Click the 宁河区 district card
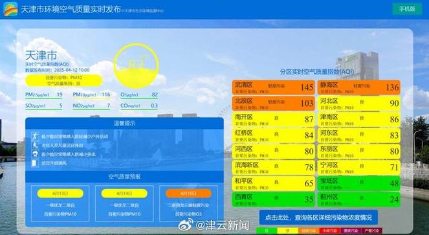This screenshot has width=429, height=235. [359, 168]
